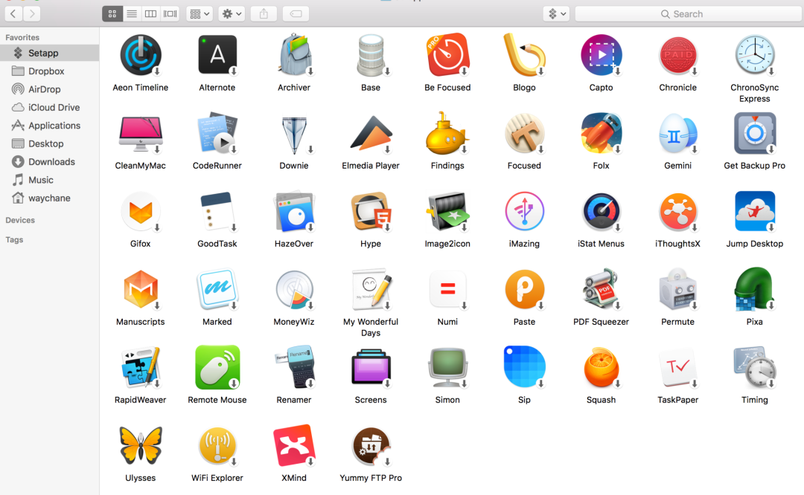Select the Chronicle PAID stamp icon

678,55
